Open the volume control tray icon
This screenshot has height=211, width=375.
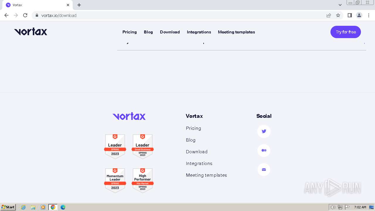point(333,207)
